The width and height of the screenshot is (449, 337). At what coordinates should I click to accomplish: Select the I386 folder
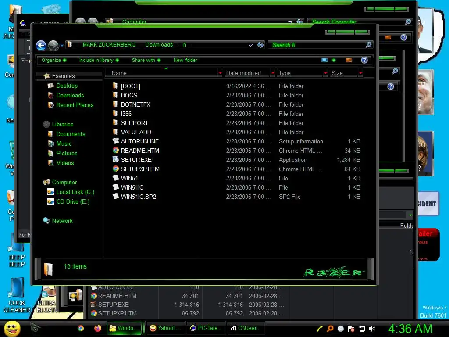[x=126, y=114]
